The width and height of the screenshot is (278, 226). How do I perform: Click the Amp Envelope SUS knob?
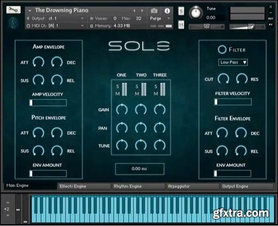(x=38, y=80)
